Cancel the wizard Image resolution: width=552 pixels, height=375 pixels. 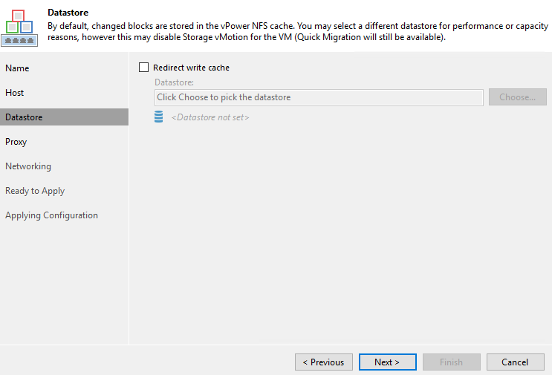516,362
